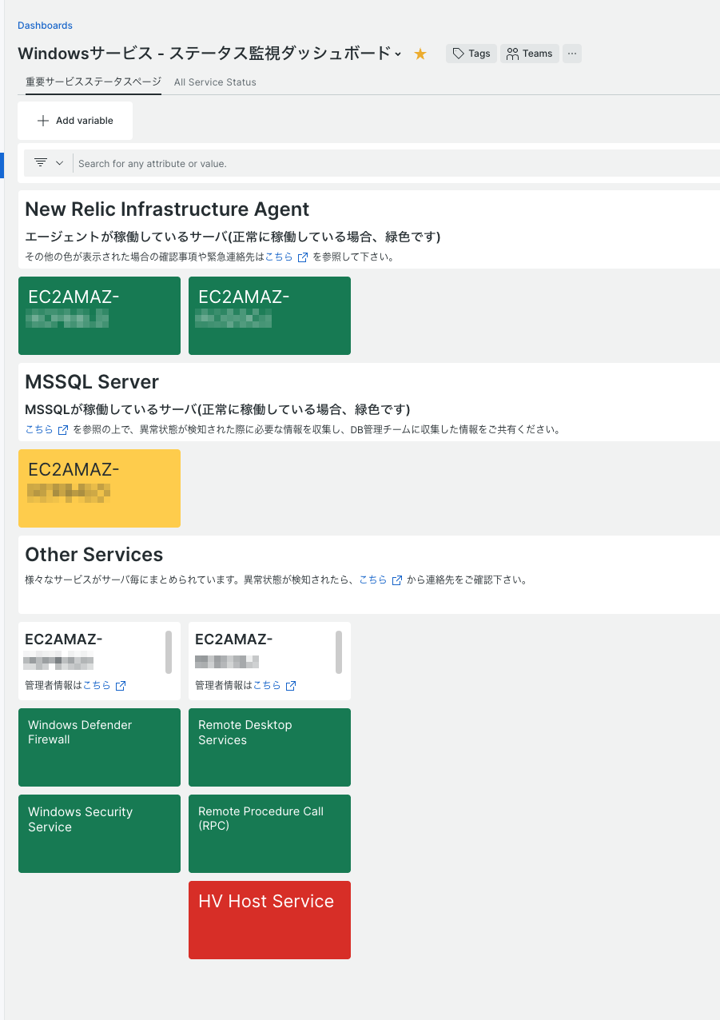
Task: Click external link icon in Other Services text
Action: 396,580
